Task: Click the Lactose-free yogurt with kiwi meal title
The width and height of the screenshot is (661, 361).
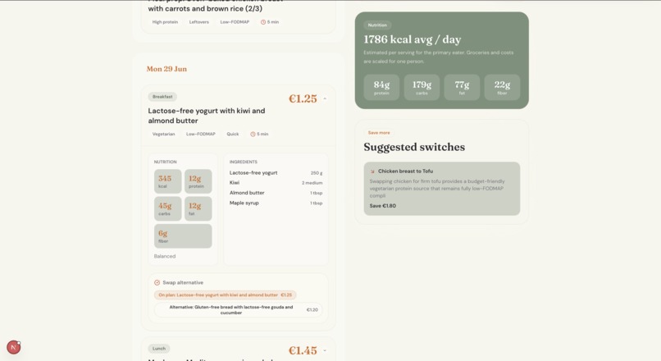Action: [207, 116]
